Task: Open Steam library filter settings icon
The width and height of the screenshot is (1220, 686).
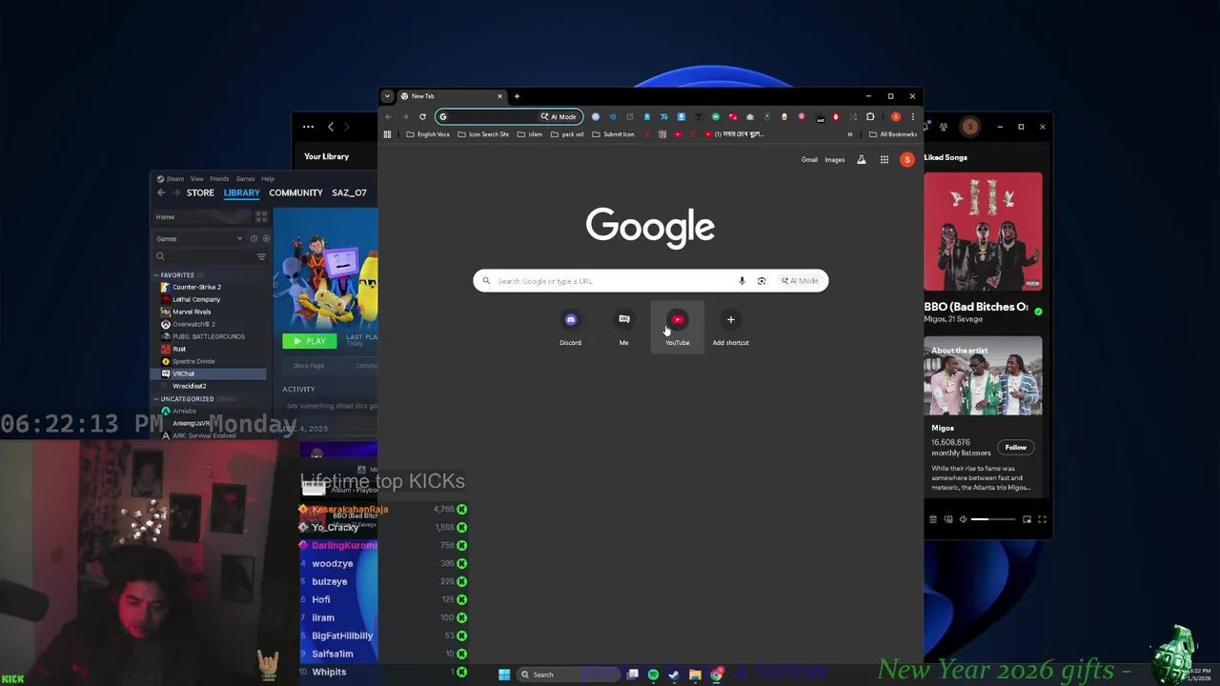Action: click(261, 256)
